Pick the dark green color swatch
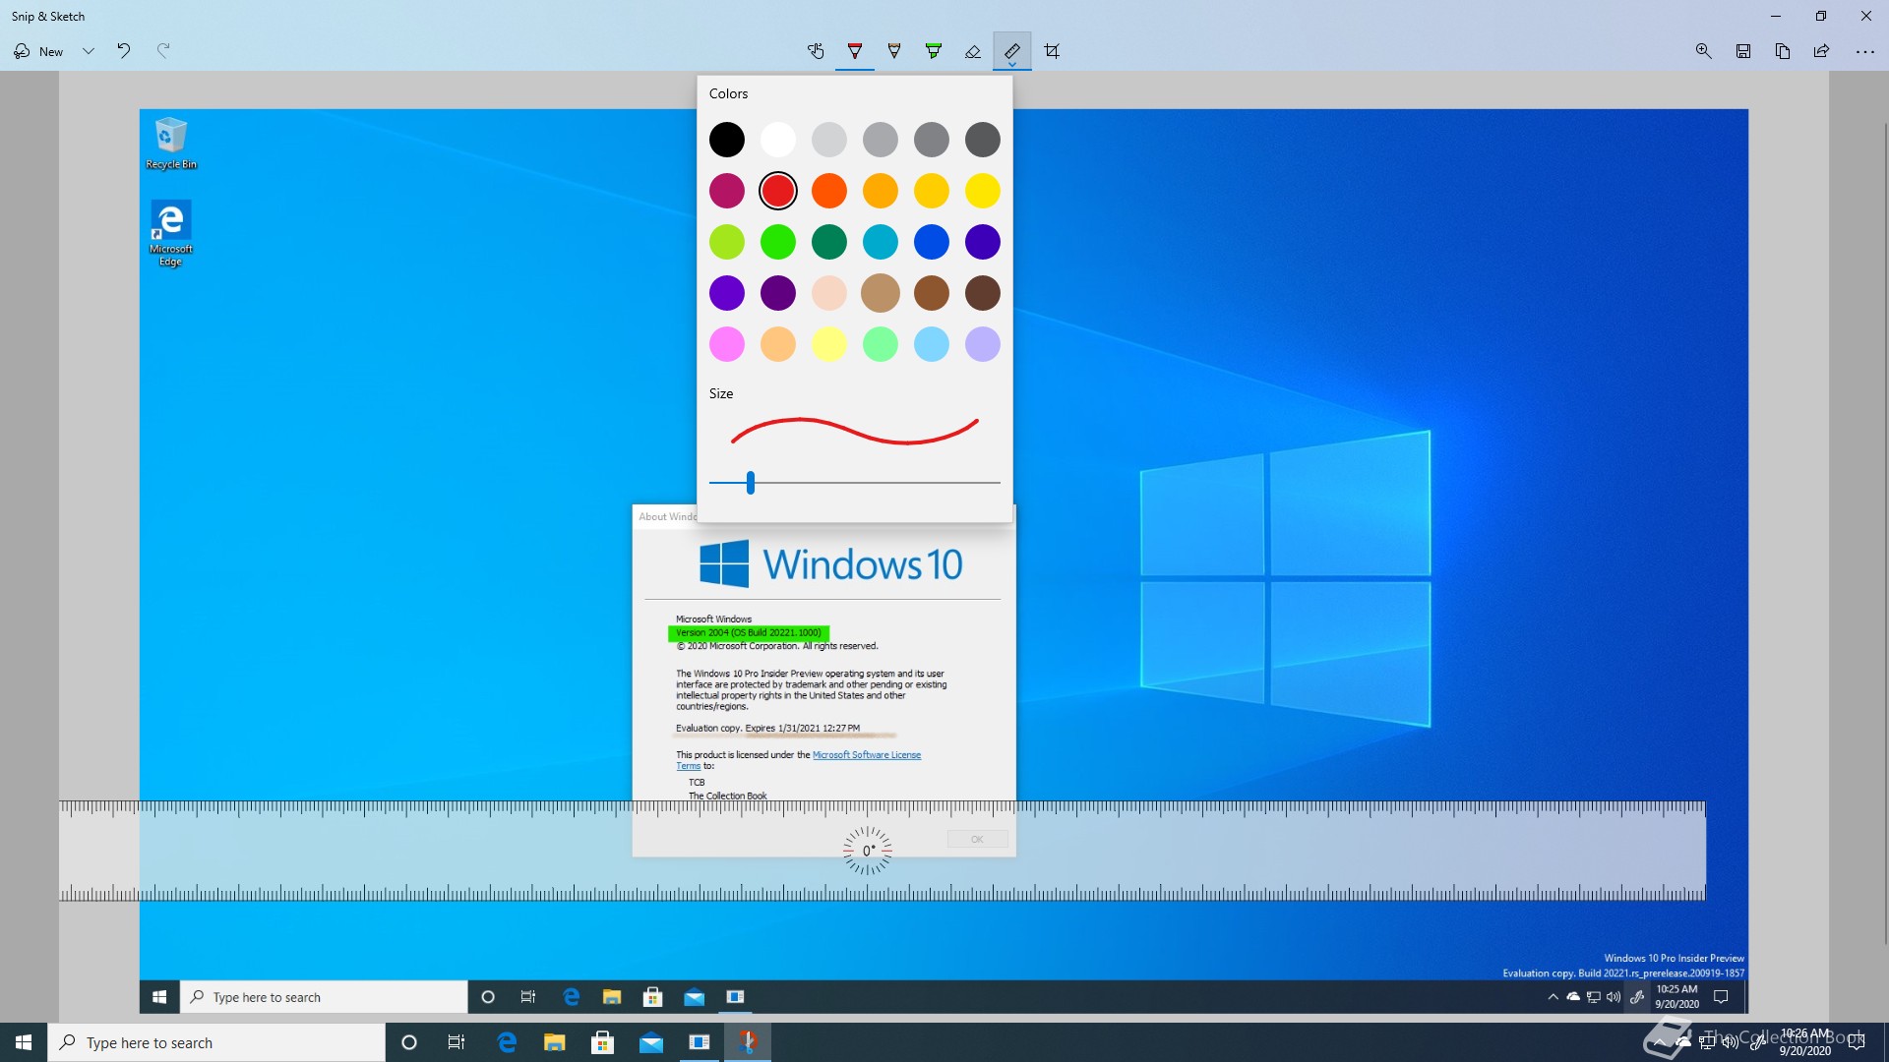The image size is (1889, 1062). pyautogui.click(x=829, y=242)
